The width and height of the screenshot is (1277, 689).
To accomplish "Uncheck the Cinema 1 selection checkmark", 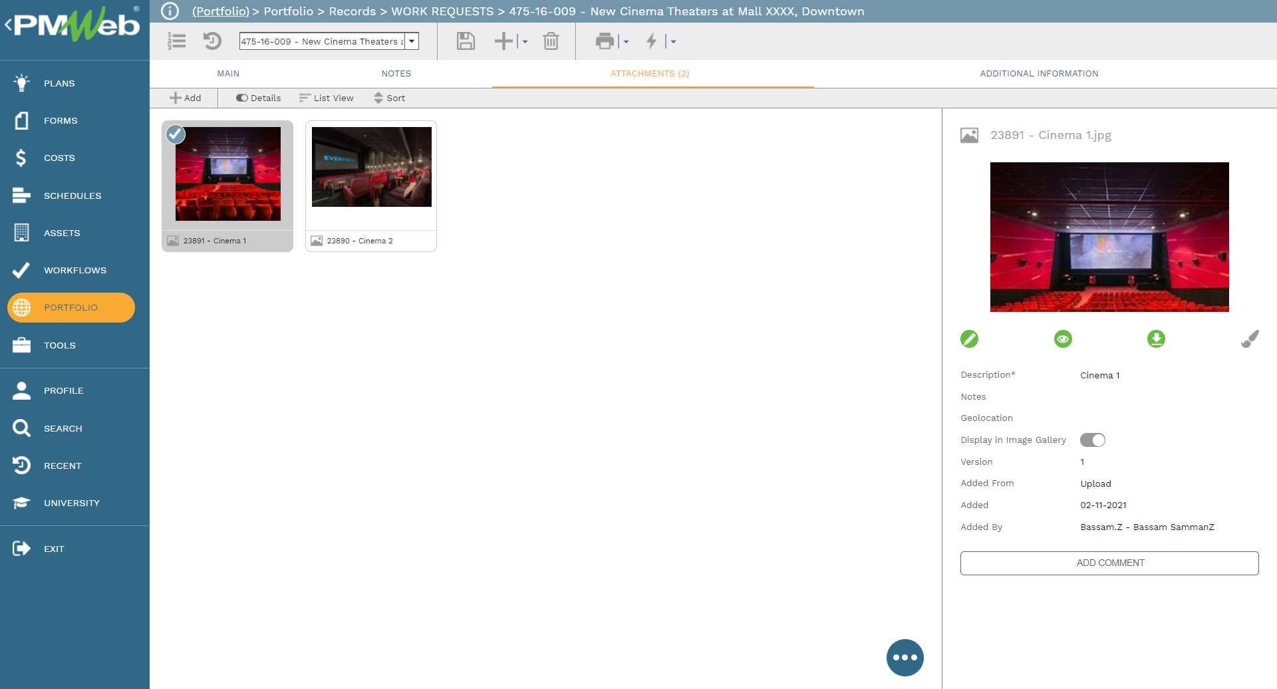I will 176,134.
